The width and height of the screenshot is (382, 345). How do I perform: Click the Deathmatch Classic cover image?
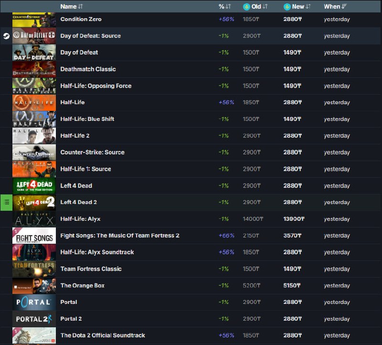click(x=34, y=69)
